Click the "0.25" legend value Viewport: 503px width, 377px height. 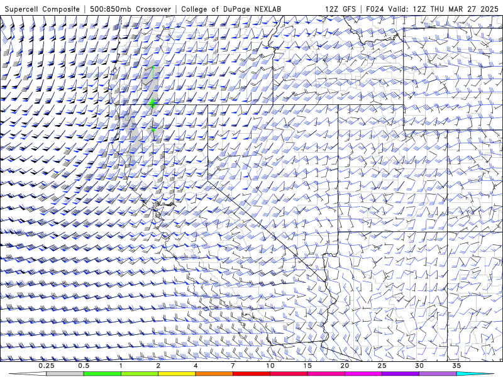(47, 366)
